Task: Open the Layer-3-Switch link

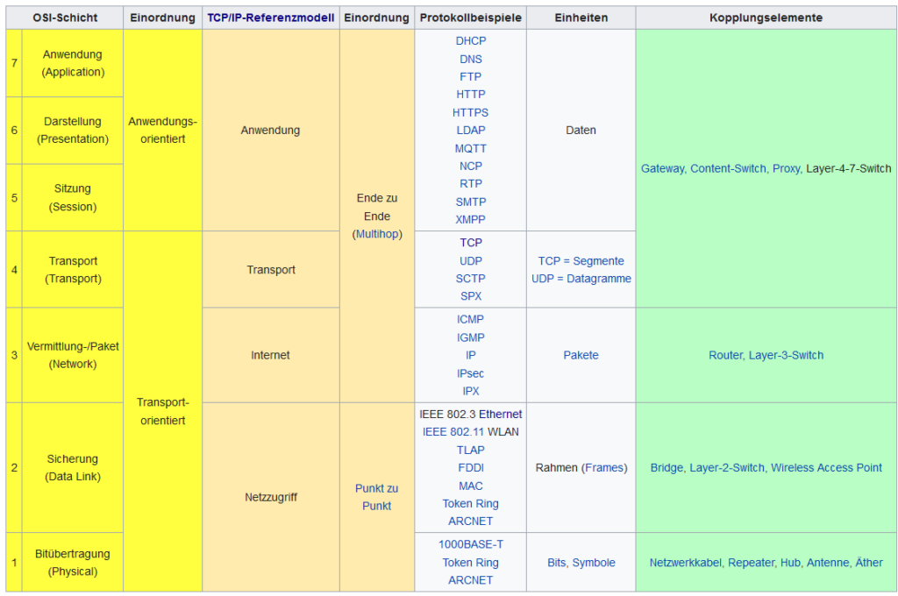Action: click(x=786, y=355)
